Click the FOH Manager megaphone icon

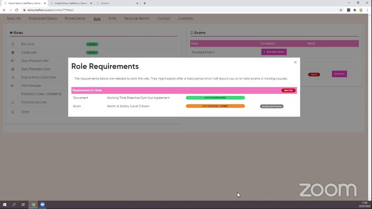click(x=12, y=85)
